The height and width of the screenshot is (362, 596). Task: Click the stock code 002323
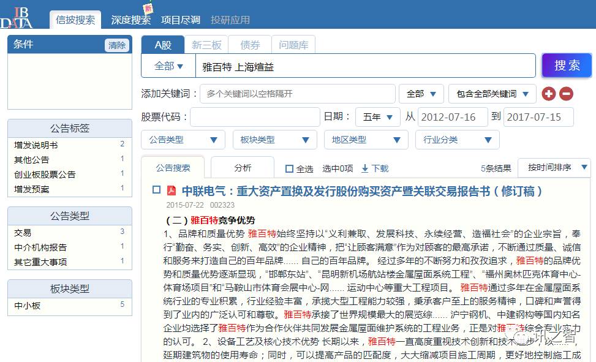222,205
